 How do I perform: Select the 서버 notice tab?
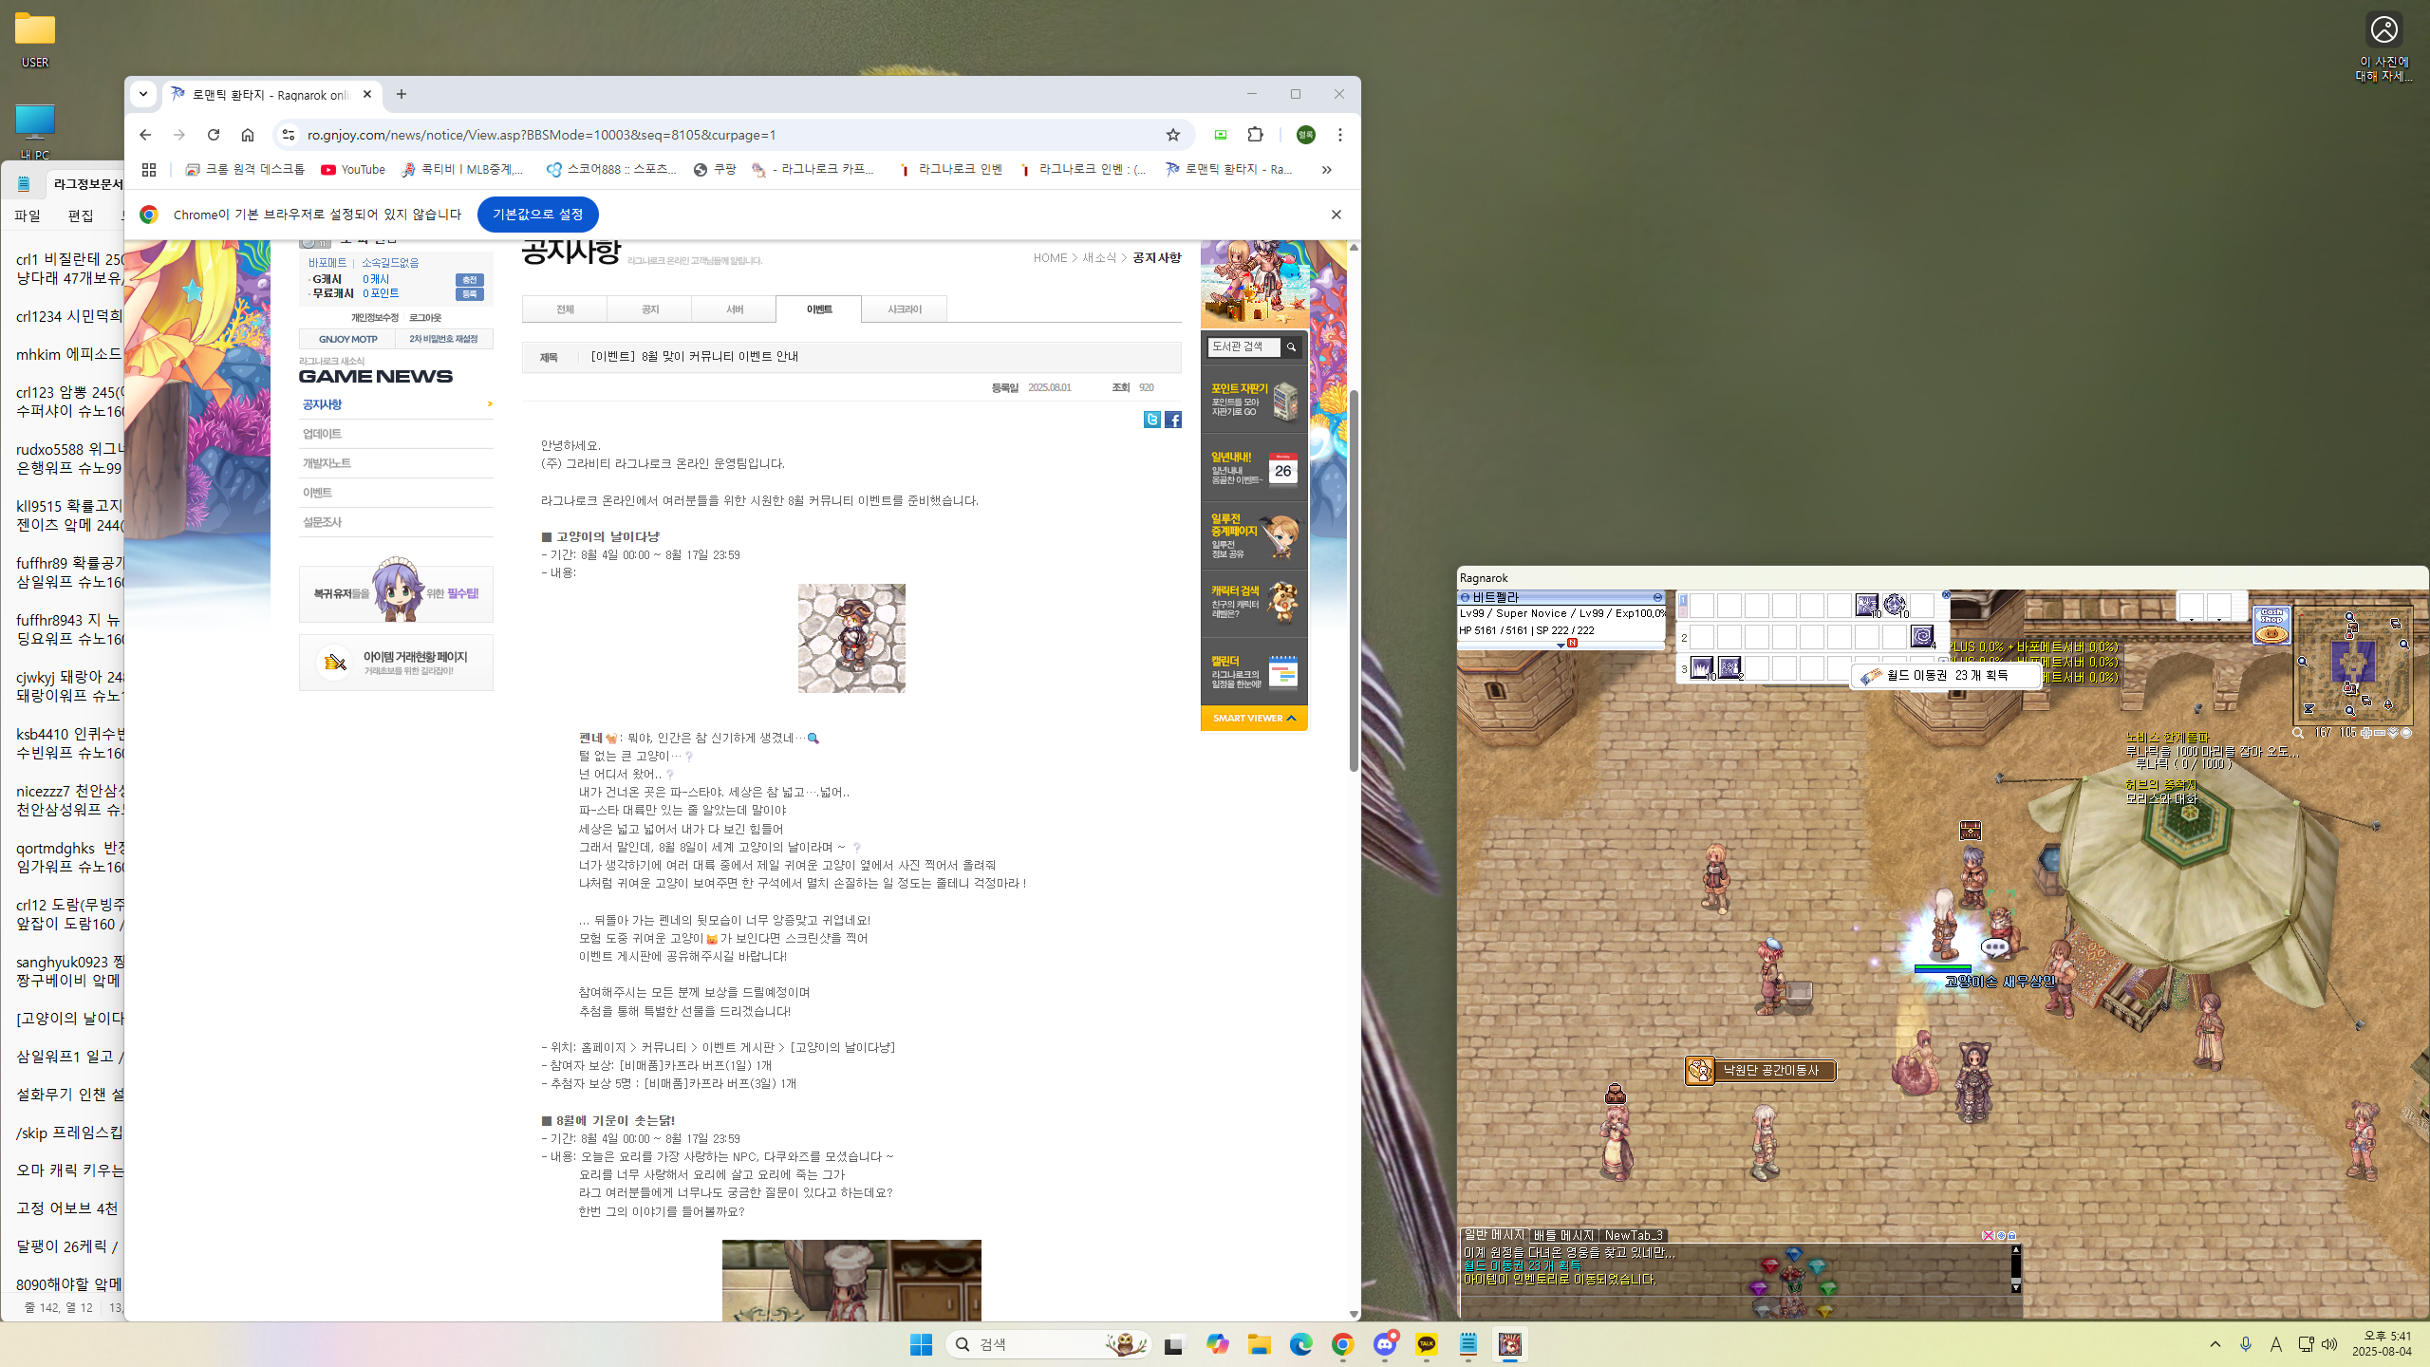coord(734,309)
